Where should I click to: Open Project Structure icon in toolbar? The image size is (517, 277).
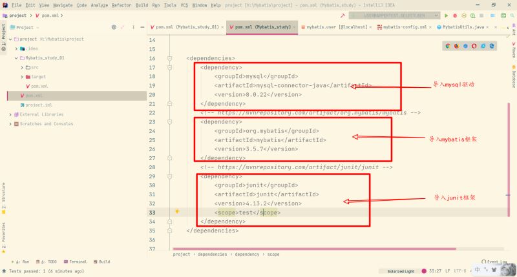coord(492,15)
